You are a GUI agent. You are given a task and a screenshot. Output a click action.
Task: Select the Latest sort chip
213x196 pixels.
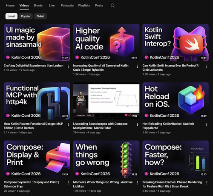pos(12,16)
